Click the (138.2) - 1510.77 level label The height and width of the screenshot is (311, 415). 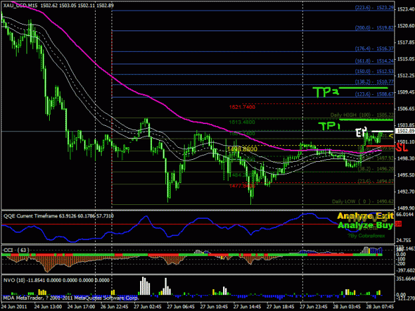coord(374,82)
